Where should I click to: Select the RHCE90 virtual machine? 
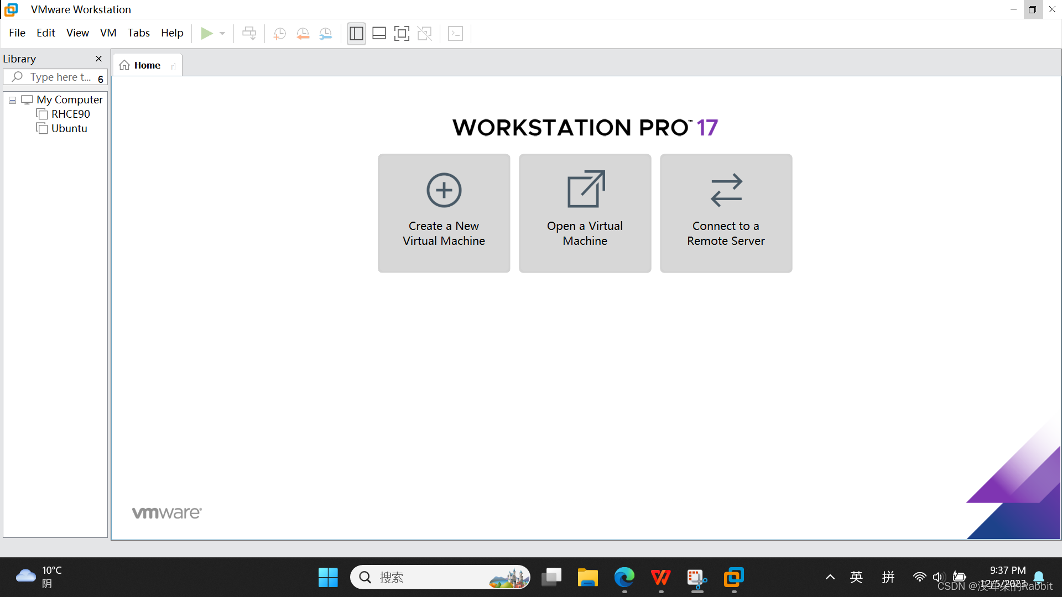(x=70, y=114)
